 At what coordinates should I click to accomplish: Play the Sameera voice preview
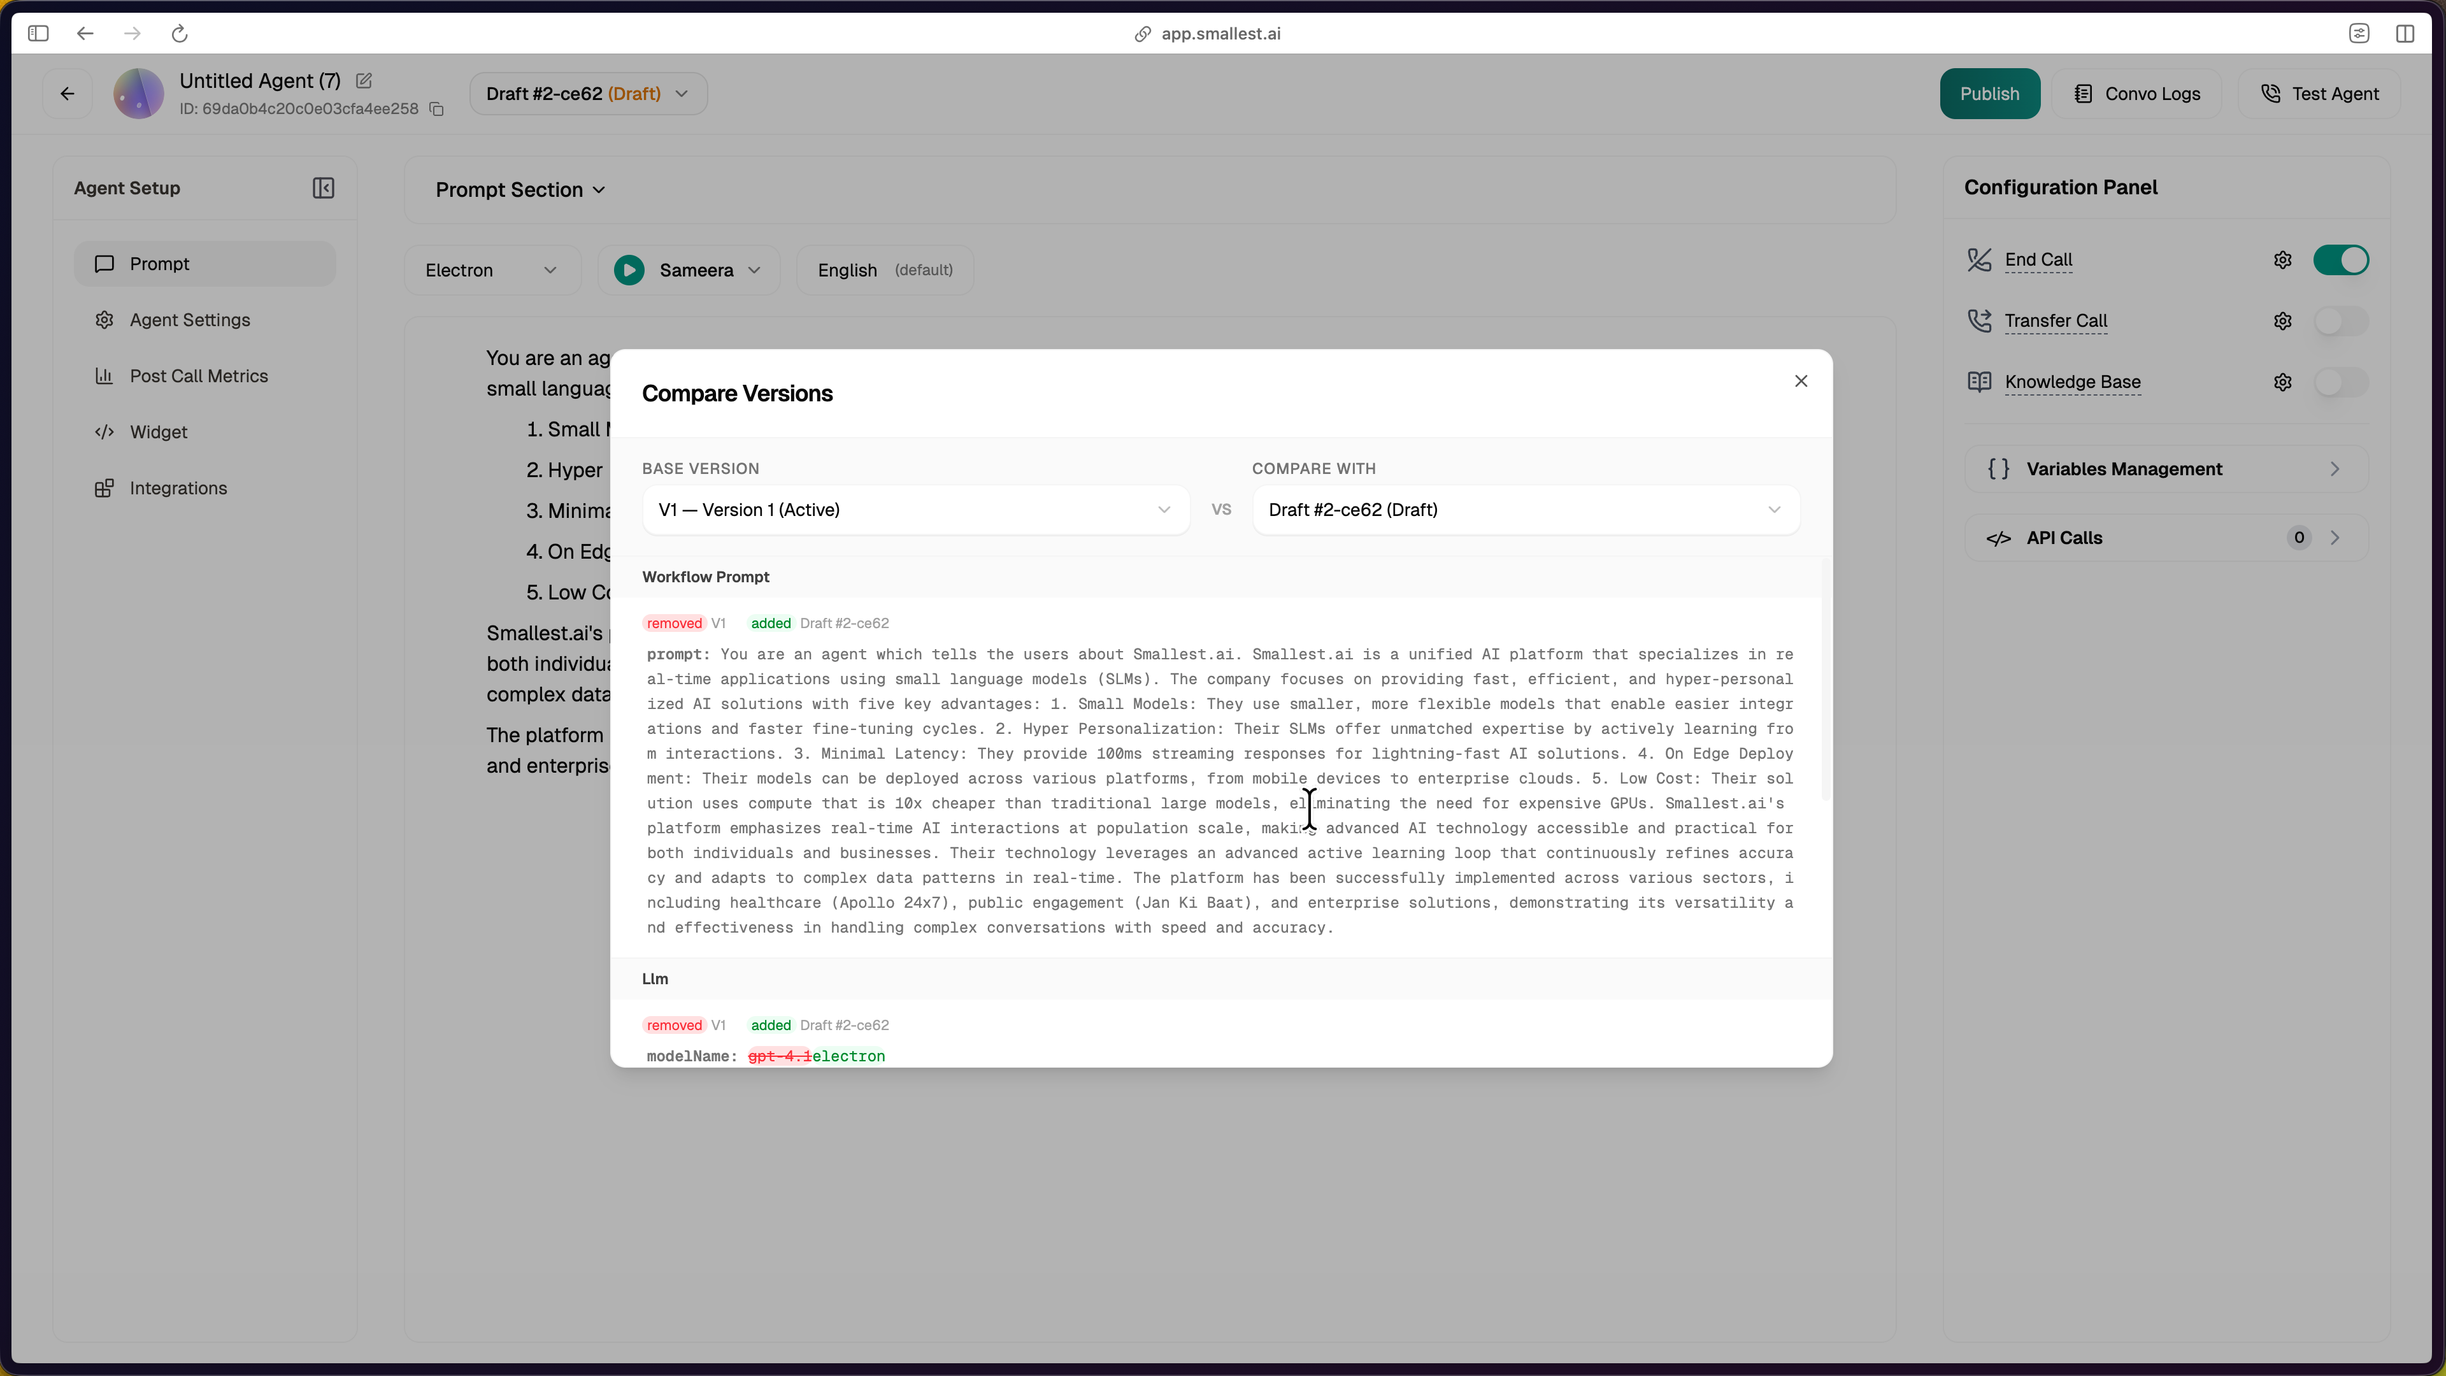629,271
